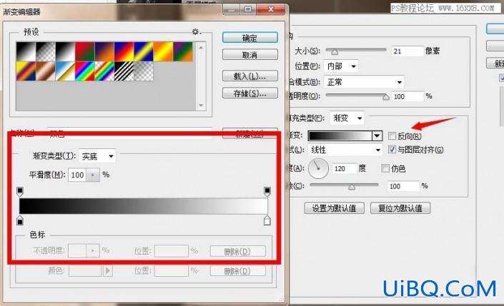Open the 渐变类型 dropdown showing 实底

[97, 156]
